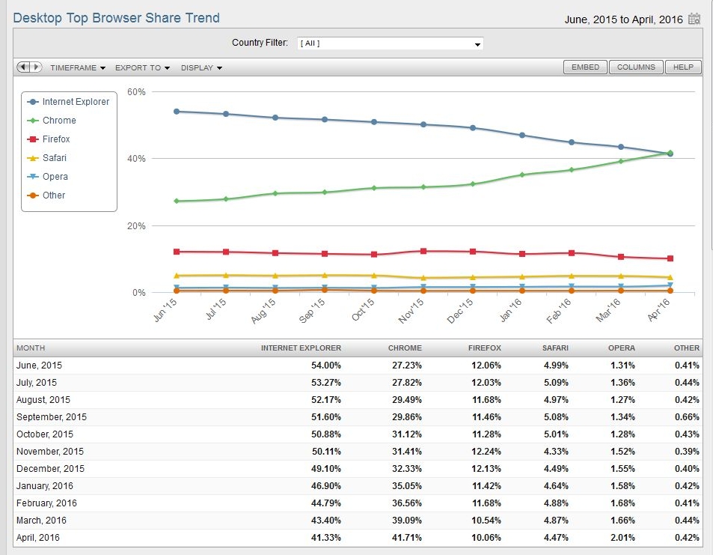The image size is (713, 555).
Task: Select the March, 2016 row label
Action: 41,521
